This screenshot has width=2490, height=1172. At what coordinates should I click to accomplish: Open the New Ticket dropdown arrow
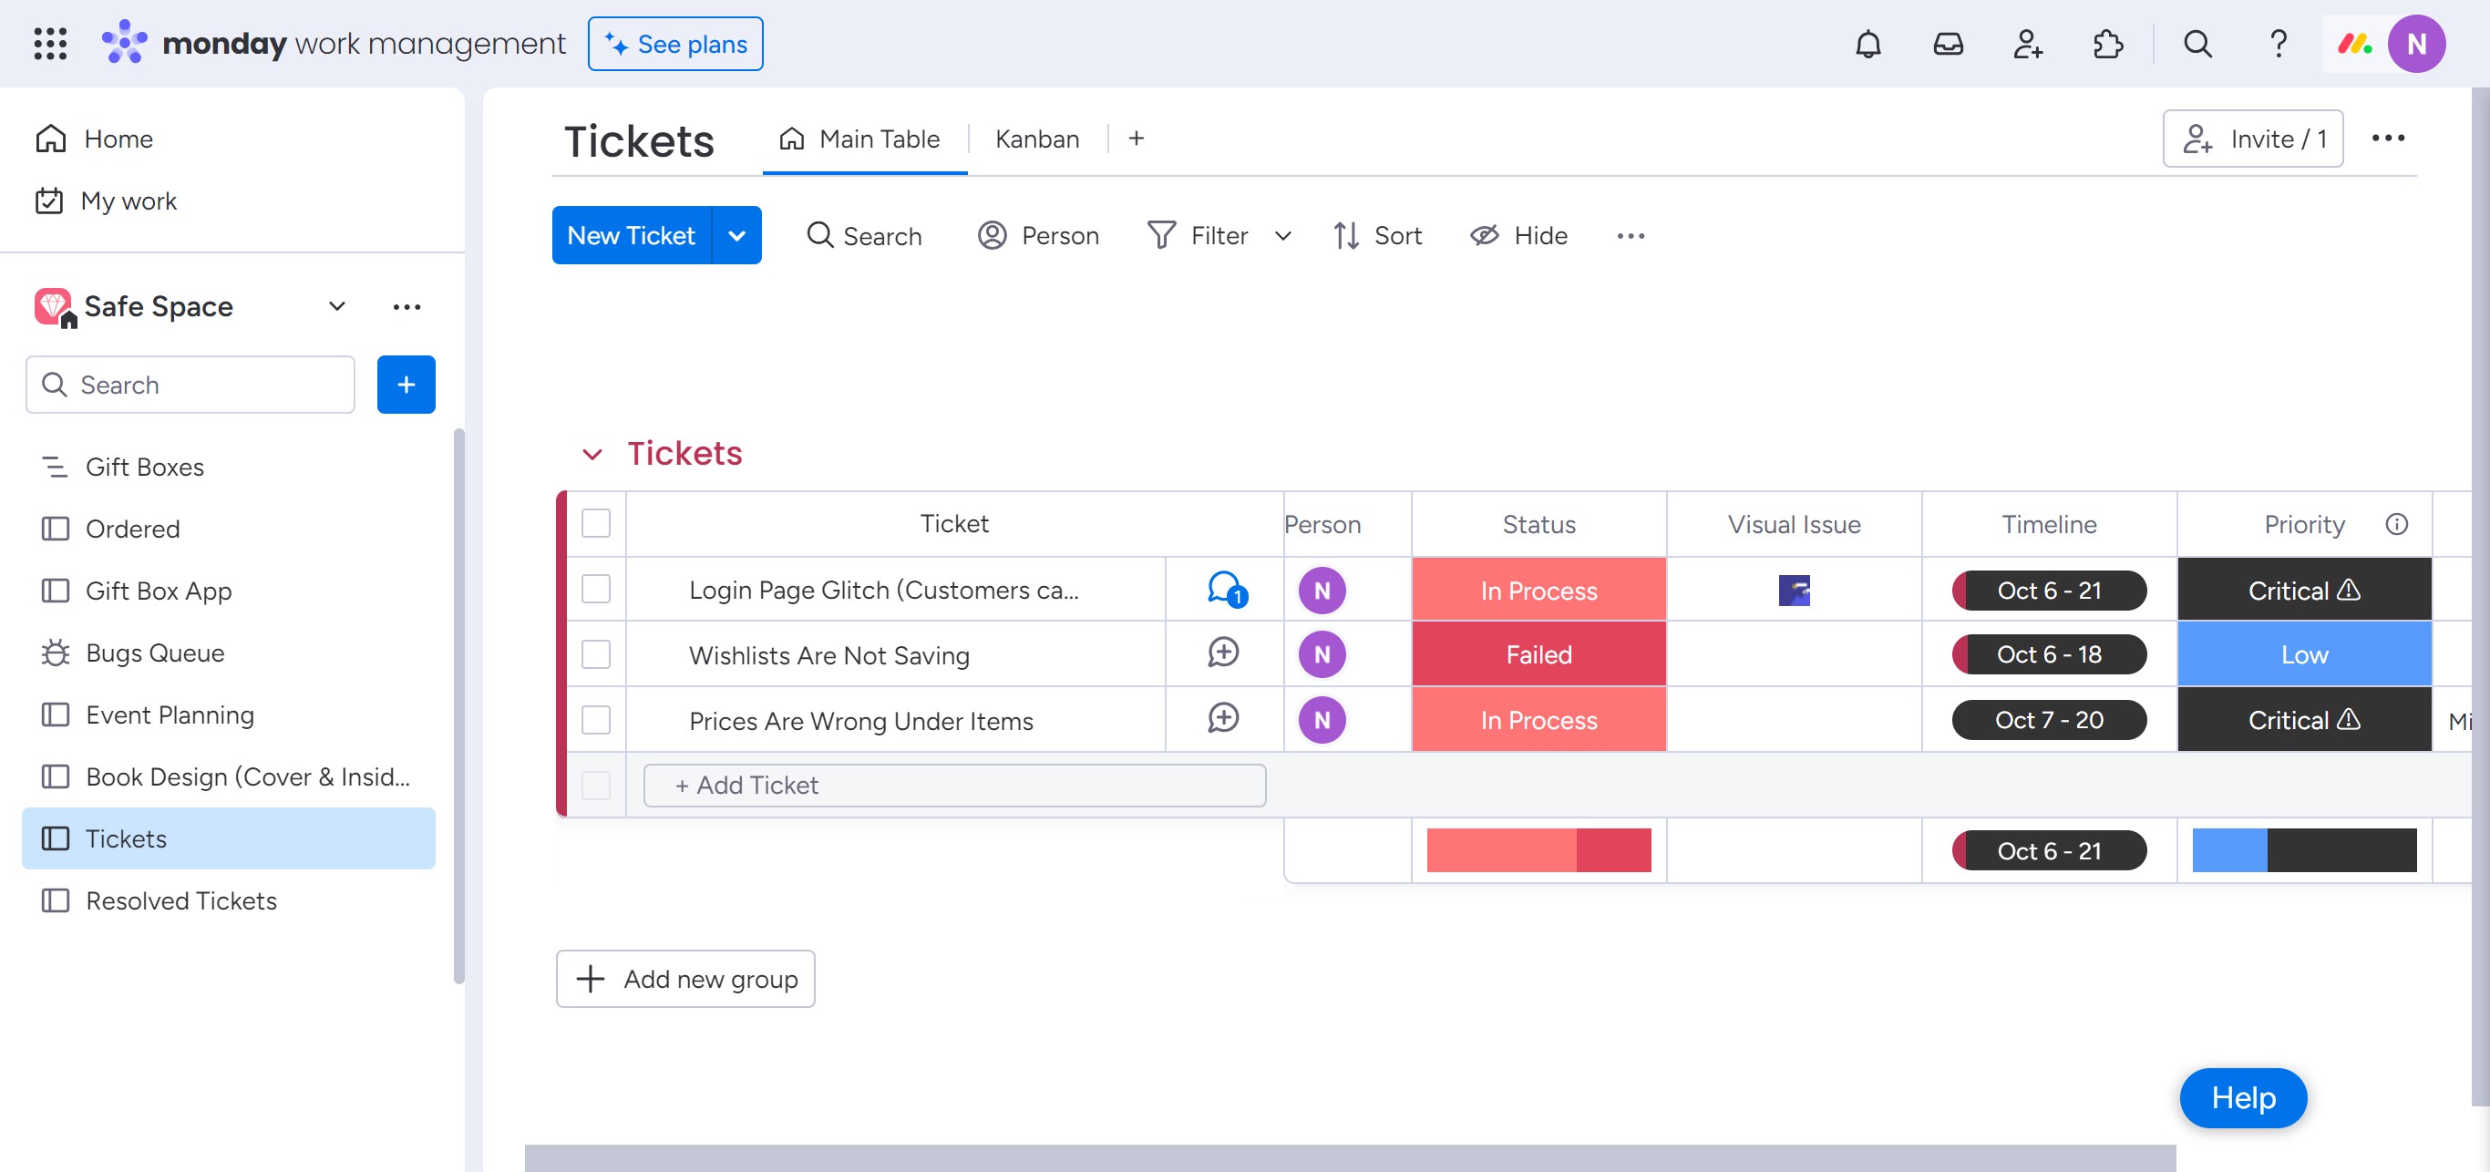[736, 235]
